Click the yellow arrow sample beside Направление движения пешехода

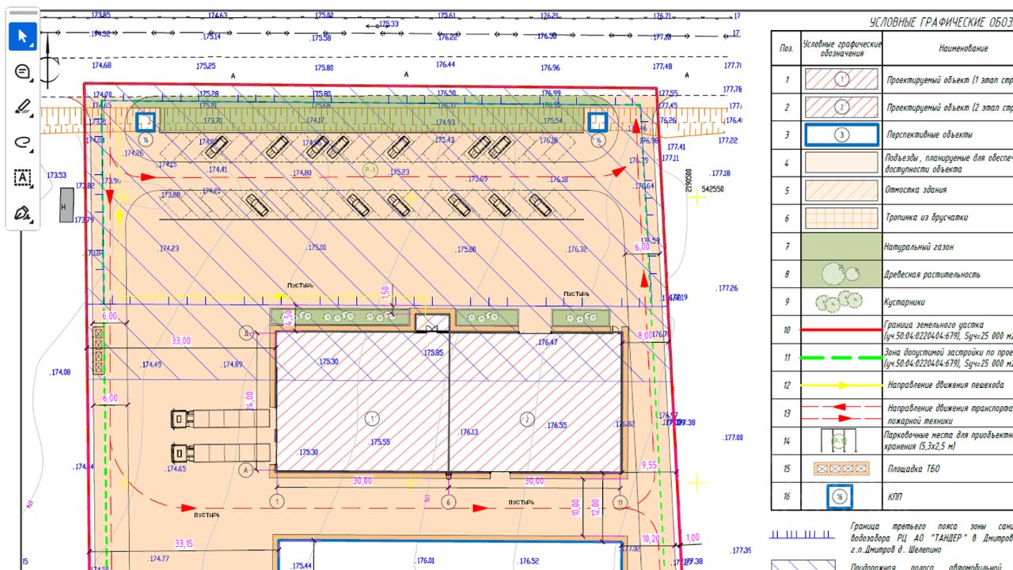tap(842, 386)
